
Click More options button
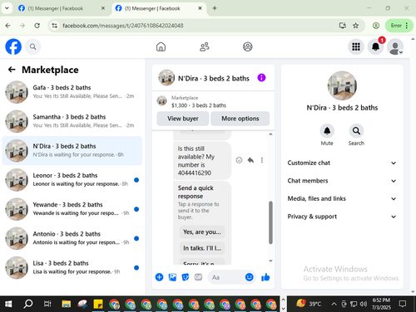point(240,119)
